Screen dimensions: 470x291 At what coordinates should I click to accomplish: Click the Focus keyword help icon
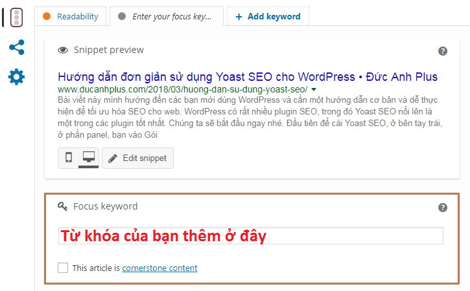pos(443,208)
